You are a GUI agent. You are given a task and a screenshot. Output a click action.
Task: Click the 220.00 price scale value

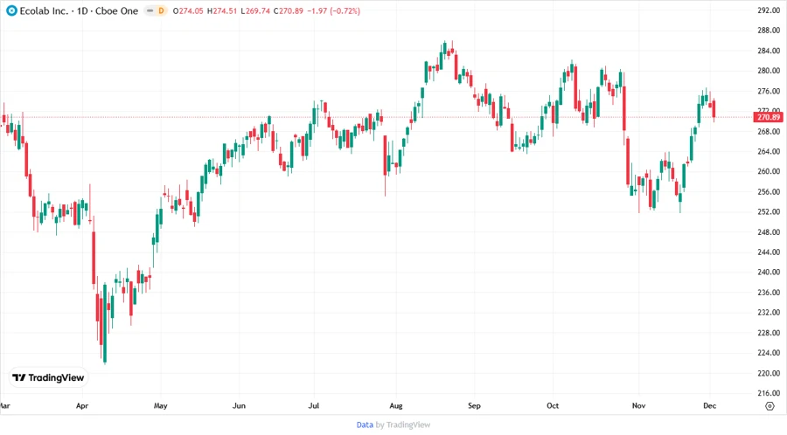(769, 373)
